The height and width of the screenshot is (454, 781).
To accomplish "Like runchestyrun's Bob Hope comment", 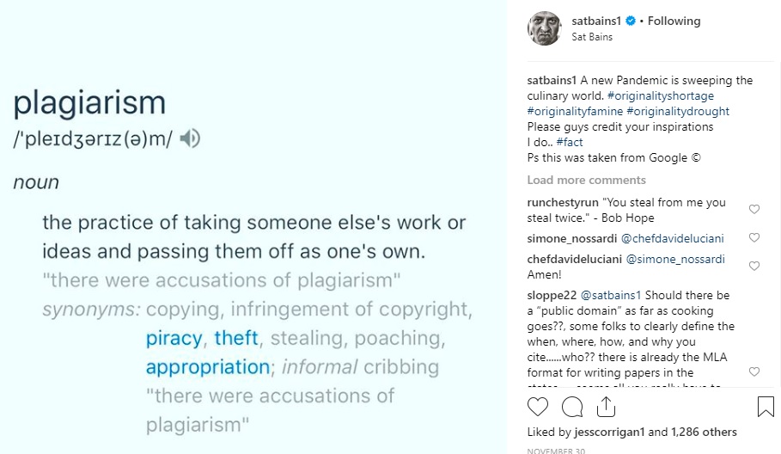I will pyautogui.click(x=754, y=209).
